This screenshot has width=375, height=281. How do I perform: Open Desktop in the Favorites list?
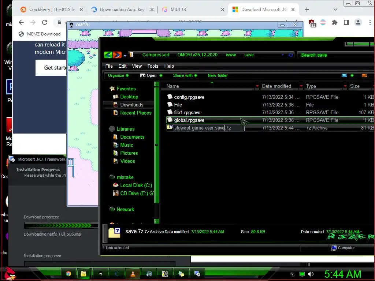tap(129, 97)
